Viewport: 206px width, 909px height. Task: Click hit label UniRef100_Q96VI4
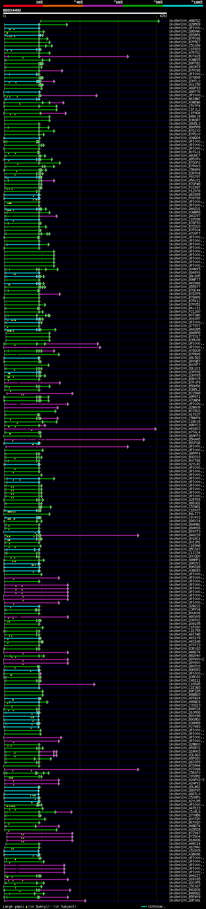click(x=185, y=521)
